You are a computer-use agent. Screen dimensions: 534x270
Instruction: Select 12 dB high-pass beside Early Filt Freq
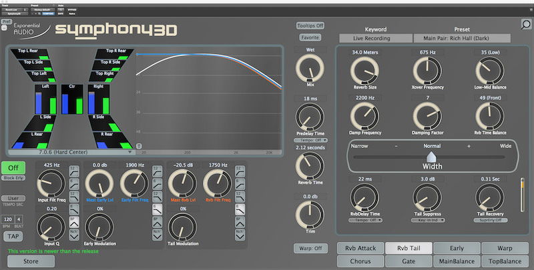pos(157,171)
